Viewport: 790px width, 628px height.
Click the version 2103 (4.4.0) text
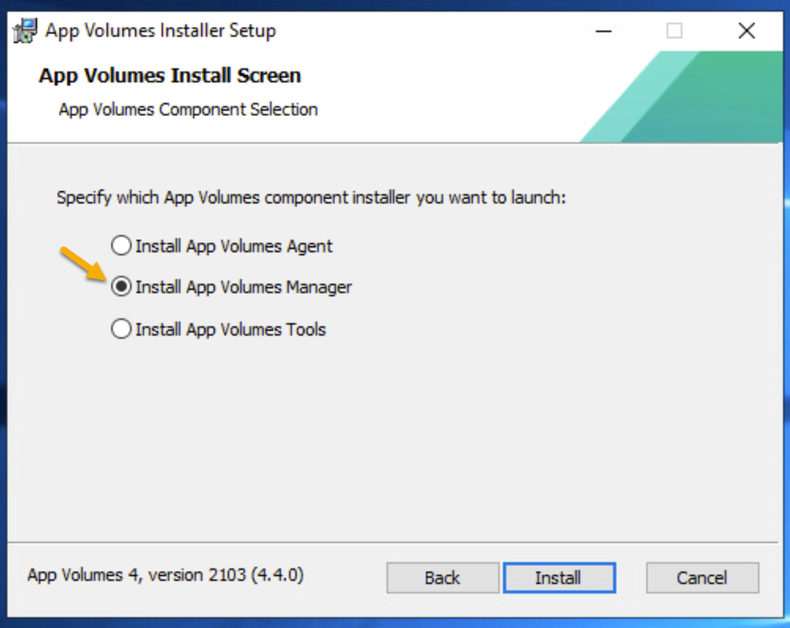(x=165, y=576)
